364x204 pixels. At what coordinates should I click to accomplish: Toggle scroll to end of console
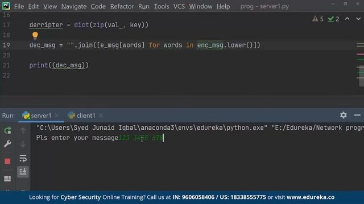click(23, 172)
